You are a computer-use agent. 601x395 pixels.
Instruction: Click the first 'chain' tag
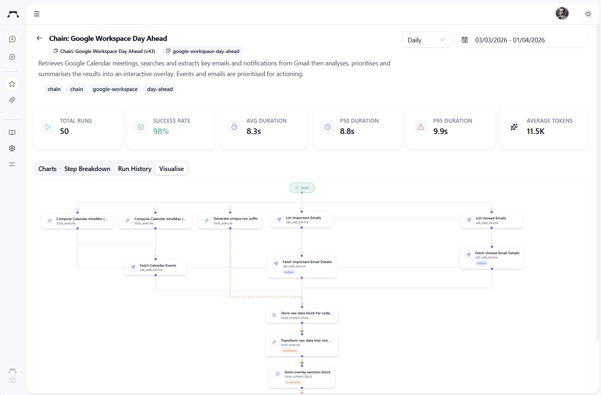[54, 89]
